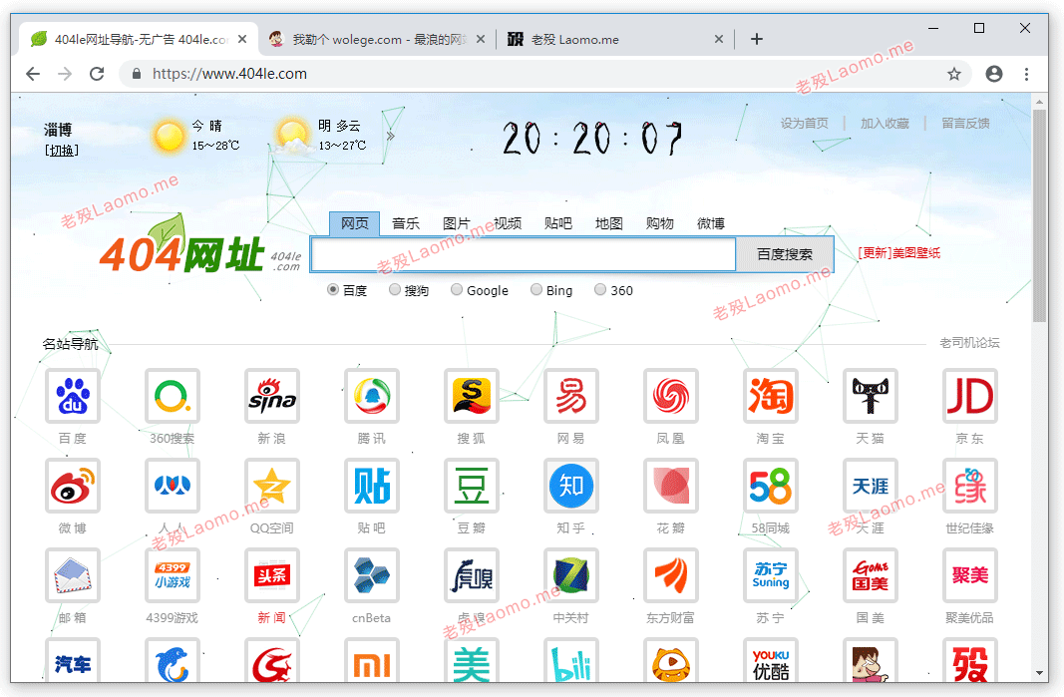Viewport: 1064px width, 697px height.
Task: Open the Tmall 天猫 icon
Action: click(x=871, y=396)
